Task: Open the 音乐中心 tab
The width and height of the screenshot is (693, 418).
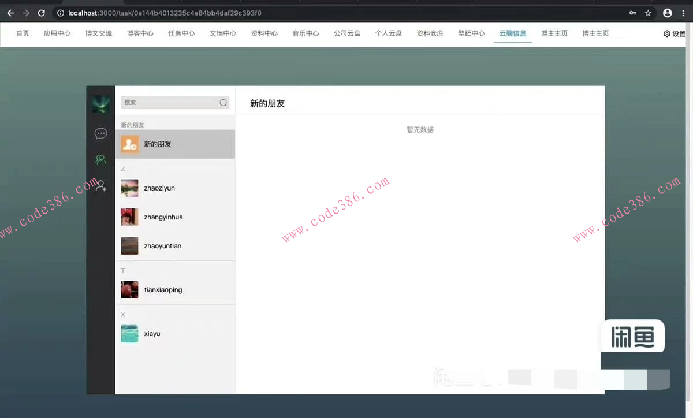Action: [305, 33]
